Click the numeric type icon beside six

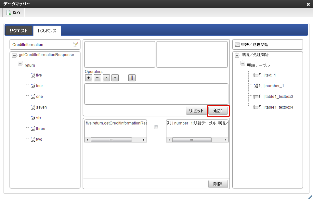(x=33, y=118)
